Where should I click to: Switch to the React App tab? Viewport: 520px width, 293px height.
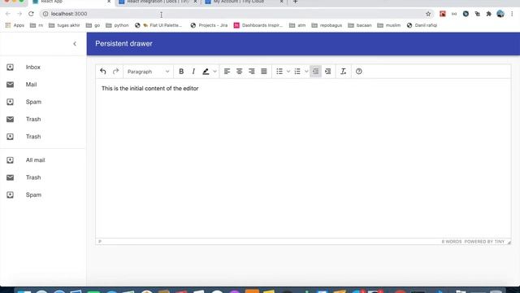tap(71, 2)
